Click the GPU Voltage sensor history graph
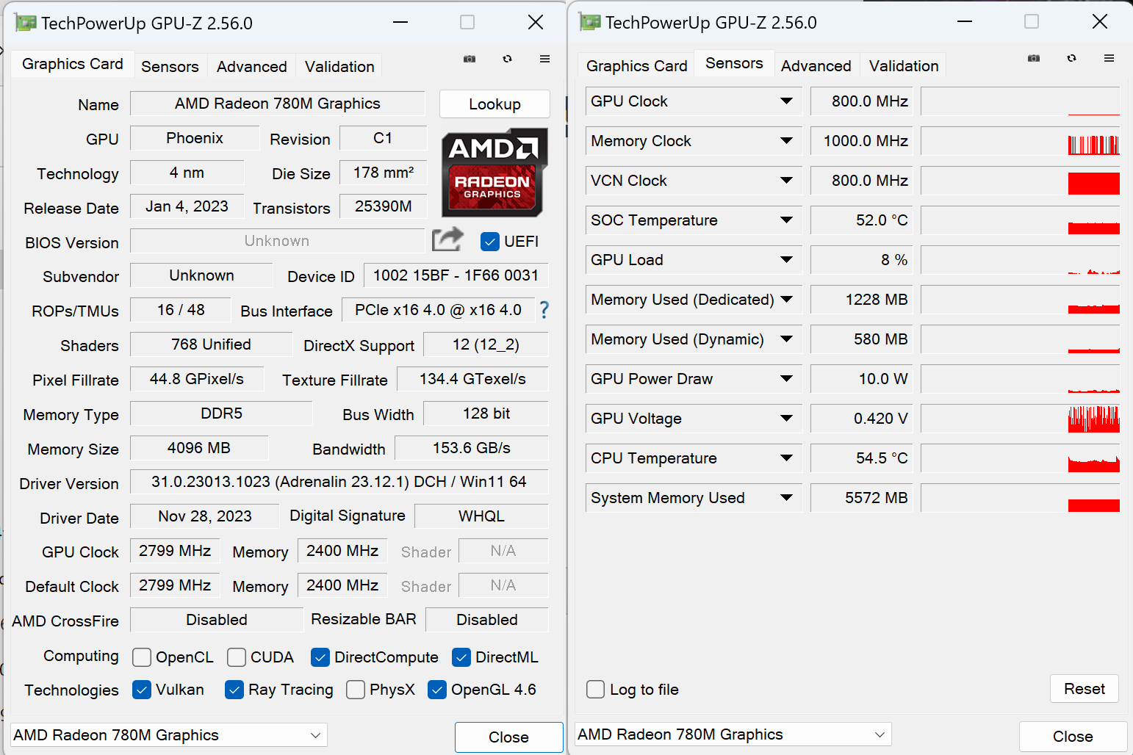1133x755 pixels. coord(1020,418)
